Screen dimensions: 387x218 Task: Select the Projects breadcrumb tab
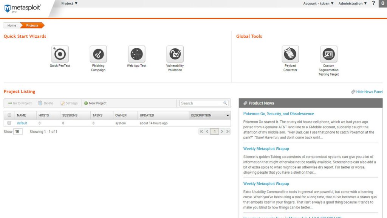(32, 25)
